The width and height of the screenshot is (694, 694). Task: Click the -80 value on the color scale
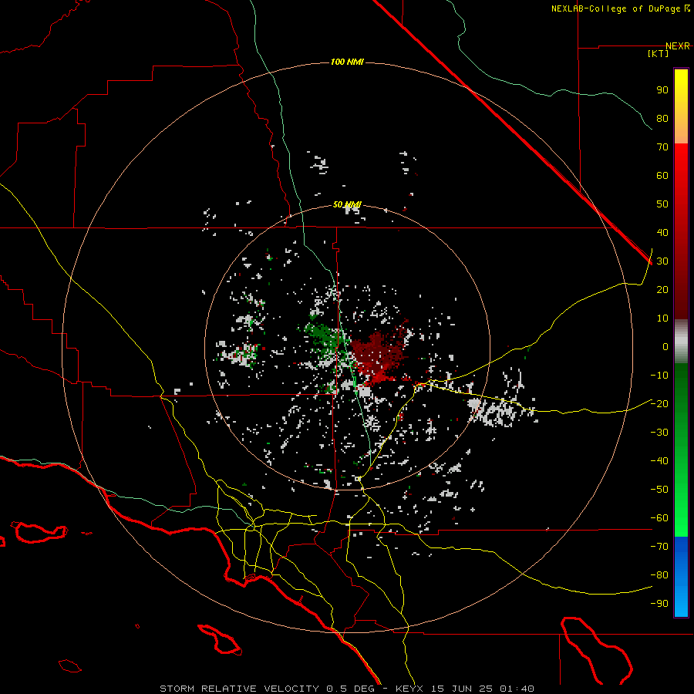click(x=659, y=575)
